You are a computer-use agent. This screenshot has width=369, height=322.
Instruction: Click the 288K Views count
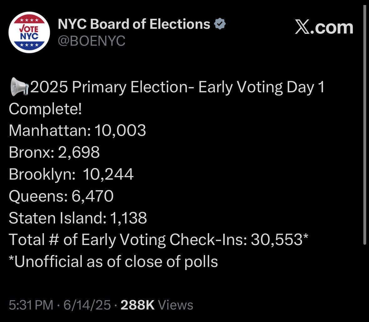[157, 305]
